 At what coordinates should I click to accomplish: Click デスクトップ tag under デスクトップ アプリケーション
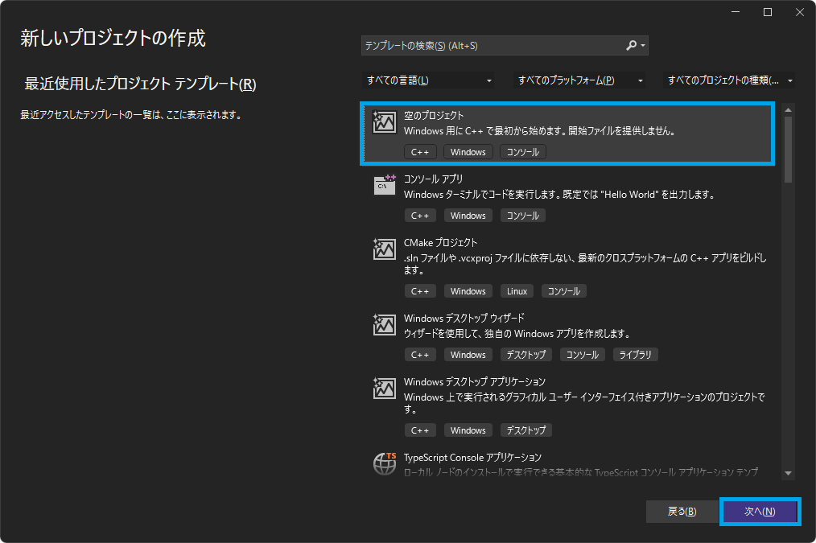[x=526, y=430]
